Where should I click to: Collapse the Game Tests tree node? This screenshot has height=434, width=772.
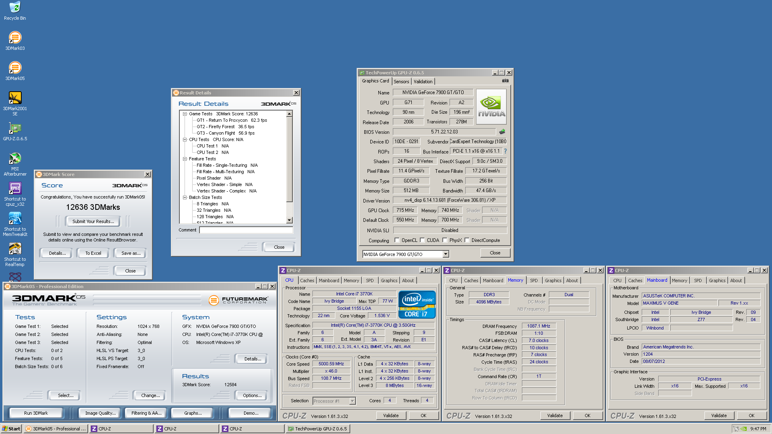[x=185, y=114]
